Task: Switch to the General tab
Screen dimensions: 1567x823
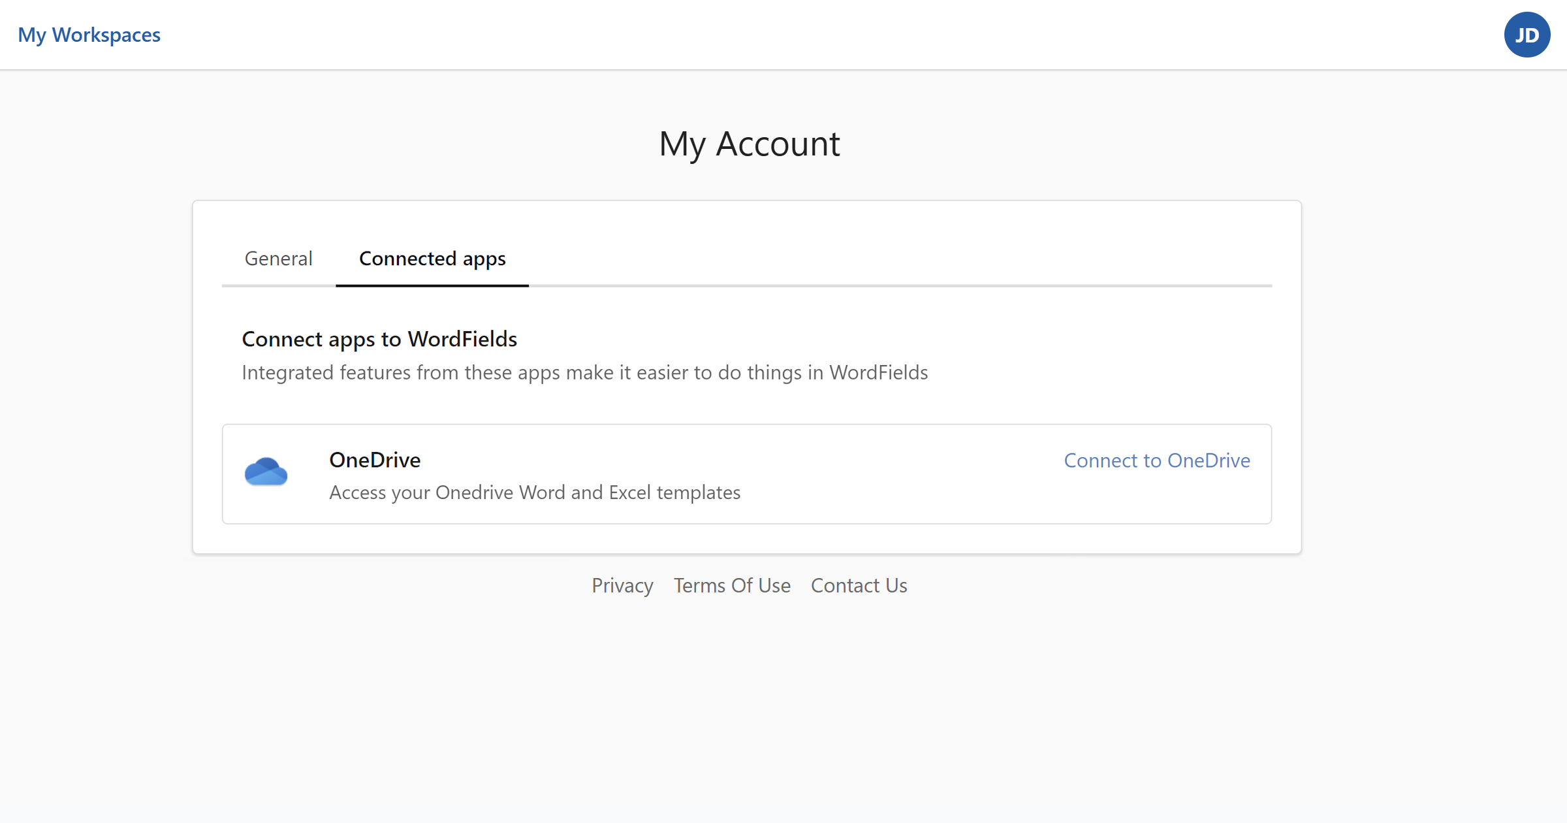Action: tap(279, 259)
